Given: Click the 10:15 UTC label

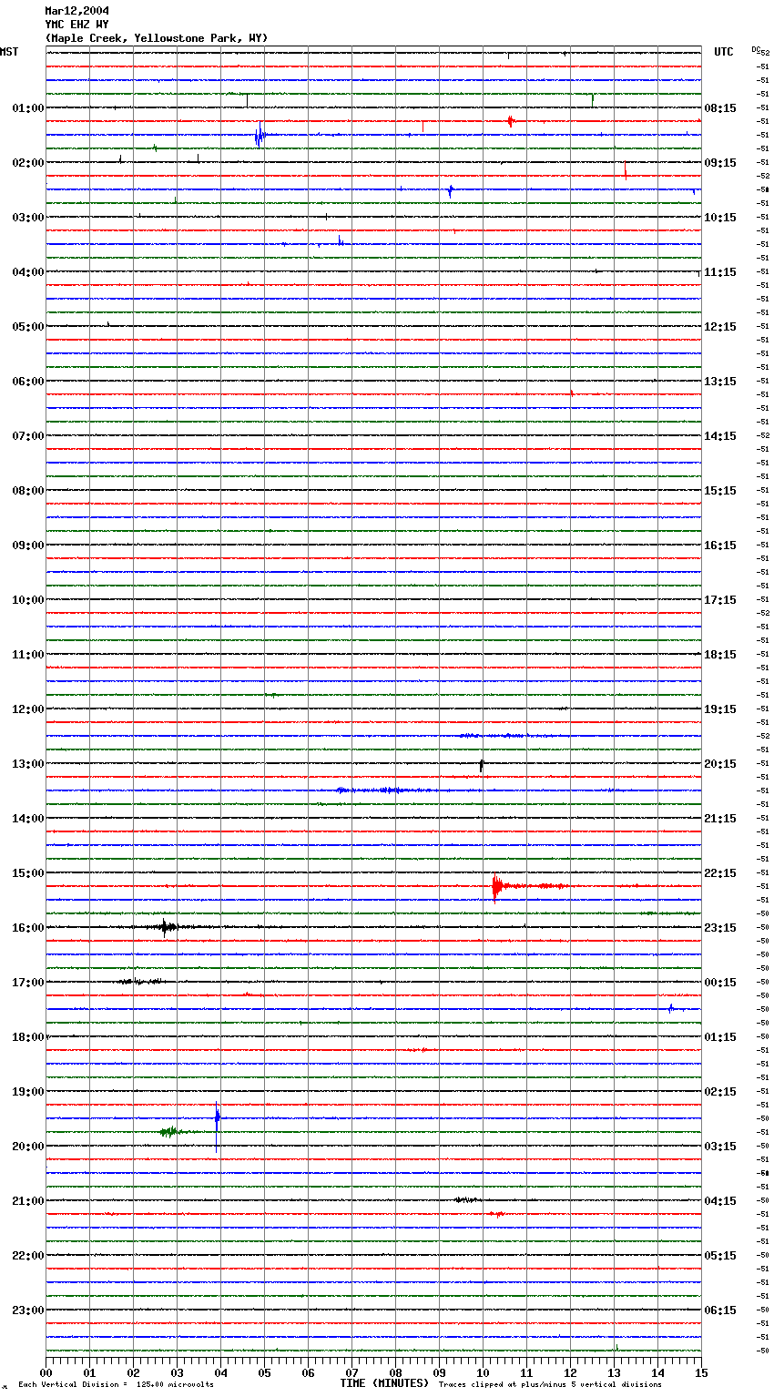Looking at the screenshot, I should (x=720, y=218).
